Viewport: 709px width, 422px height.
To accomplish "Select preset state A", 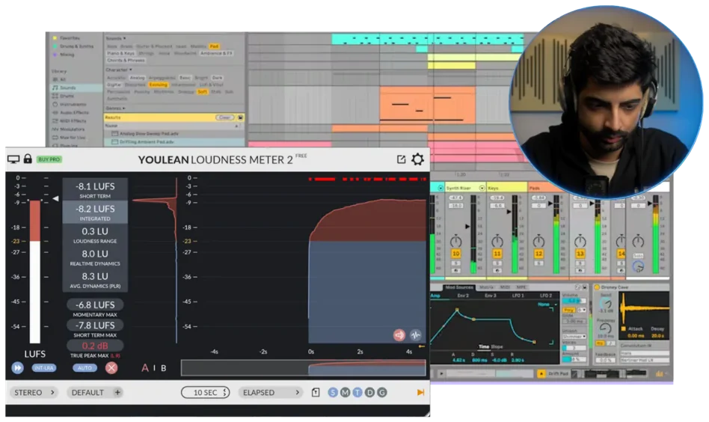I will point(144,367).
